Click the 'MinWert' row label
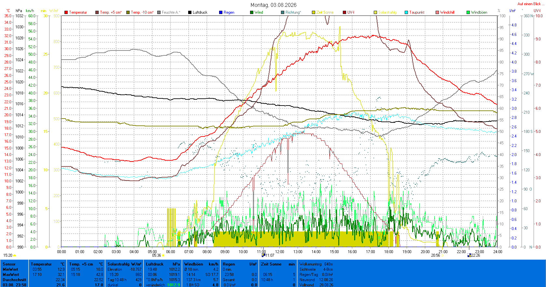The width and height of the screenshot is (546, 287). (10, 269)
